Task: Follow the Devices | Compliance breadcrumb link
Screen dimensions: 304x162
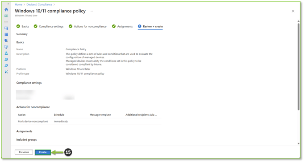Action: coord(39,4)
